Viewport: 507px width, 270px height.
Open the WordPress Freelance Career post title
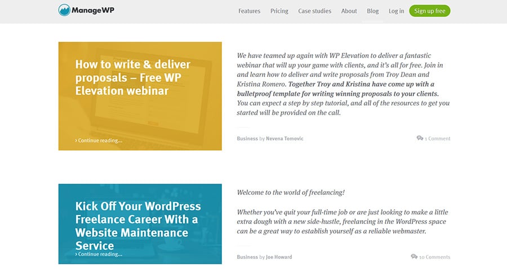click(x=138, y=226)
